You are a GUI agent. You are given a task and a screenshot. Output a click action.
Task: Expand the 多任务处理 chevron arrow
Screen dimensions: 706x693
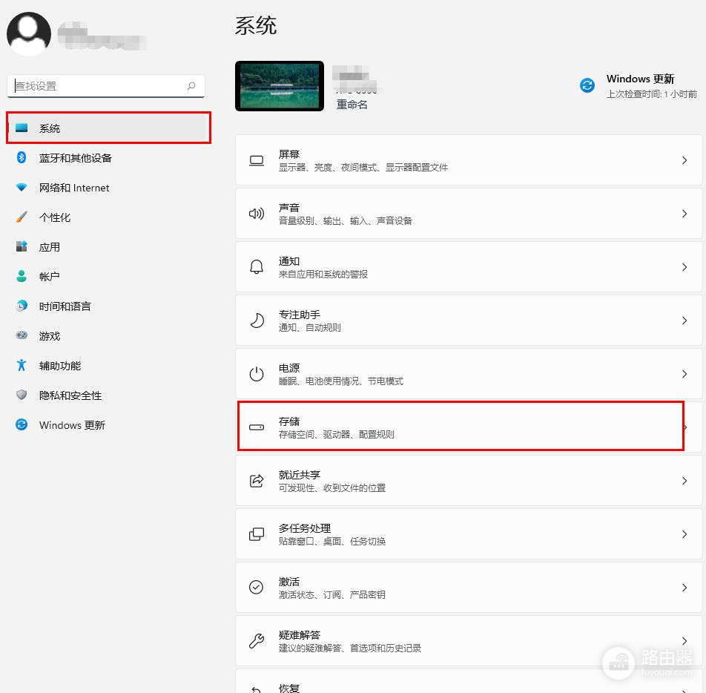684,534
